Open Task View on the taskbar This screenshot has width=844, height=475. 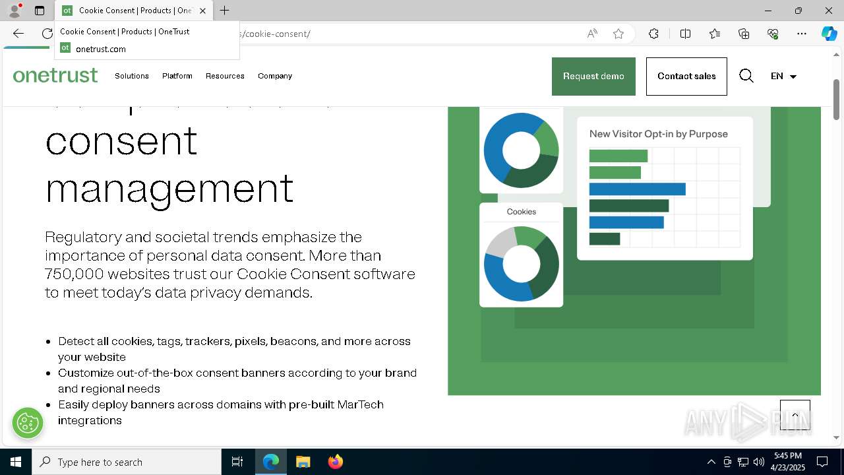coord(237,462)
